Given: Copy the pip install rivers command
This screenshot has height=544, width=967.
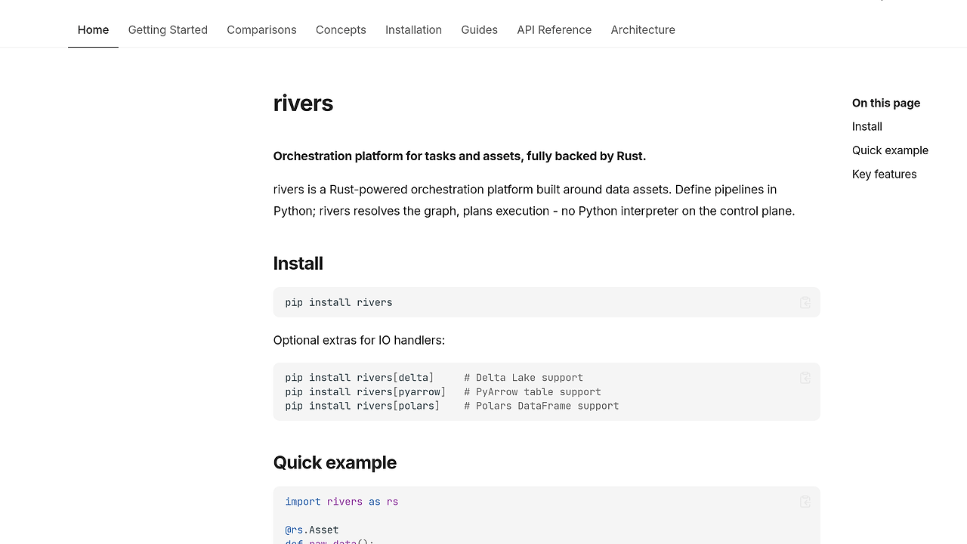Looking at the screenshot, I should 805,302.
